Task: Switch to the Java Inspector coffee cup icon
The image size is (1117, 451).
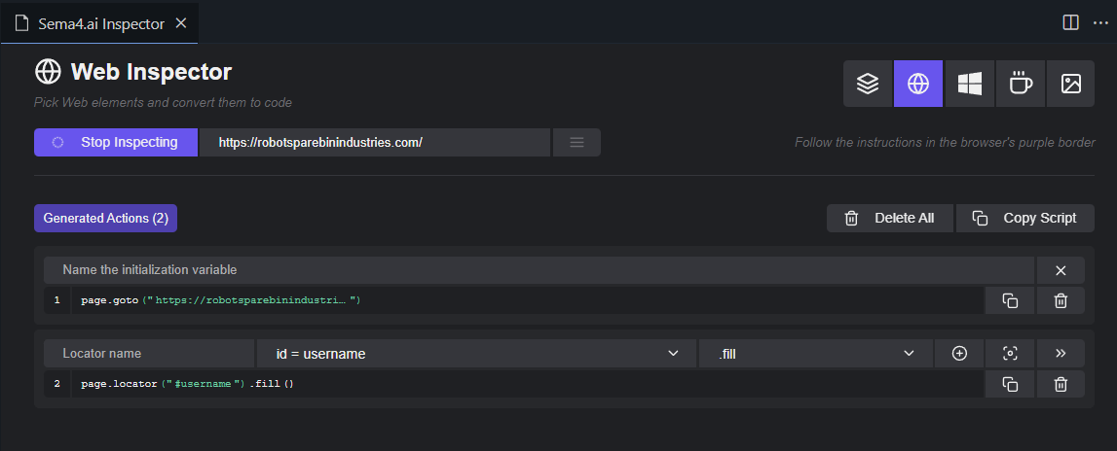Action: point(1021,84)
